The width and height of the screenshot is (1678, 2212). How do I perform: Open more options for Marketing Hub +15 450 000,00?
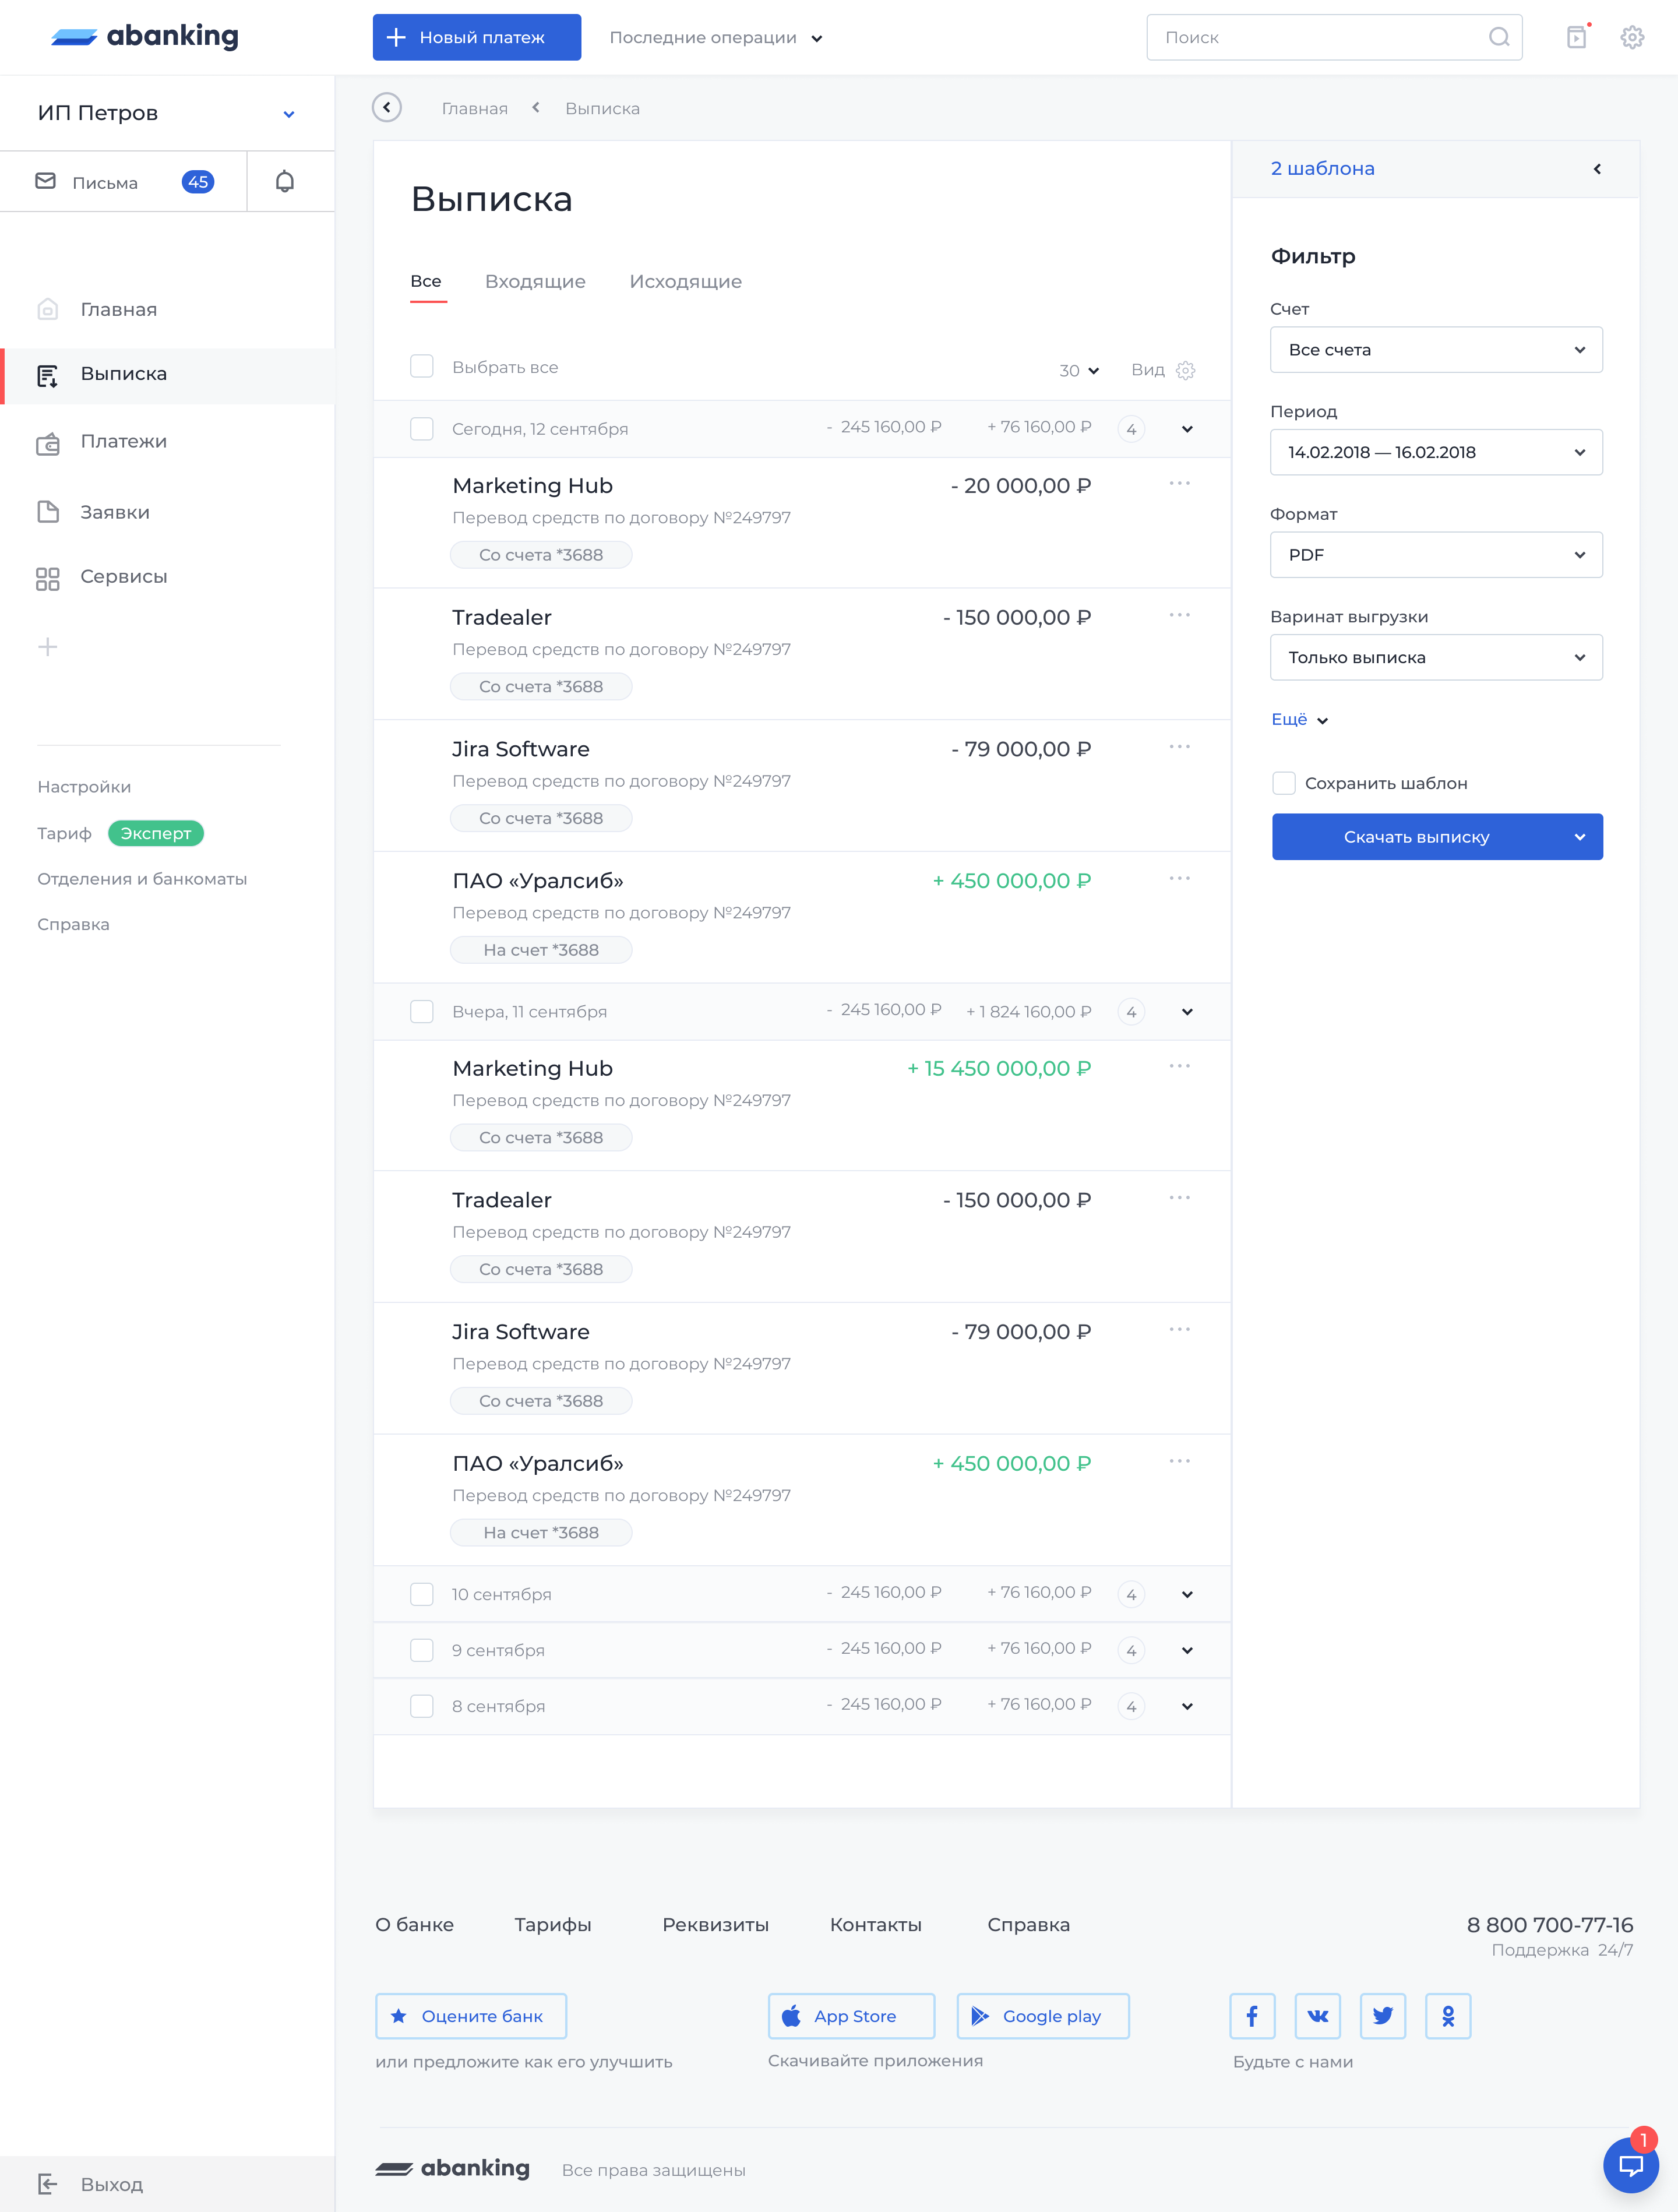1180,1066
